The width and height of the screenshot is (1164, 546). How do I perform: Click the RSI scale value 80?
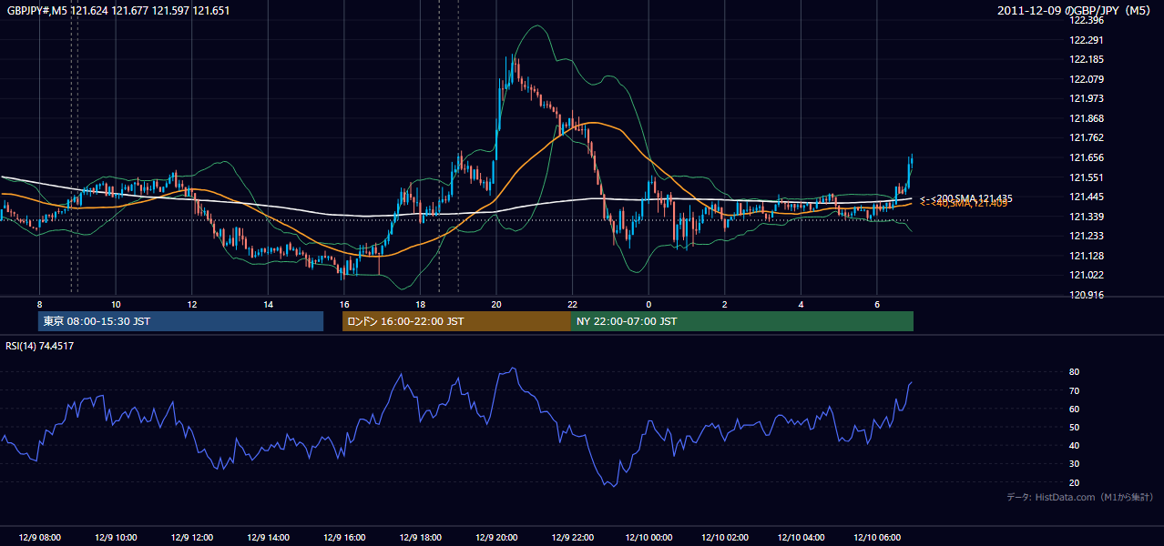[x=1074, y=372]
